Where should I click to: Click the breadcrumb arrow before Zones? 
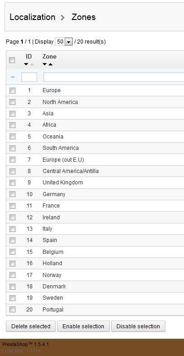click(63, 17)
